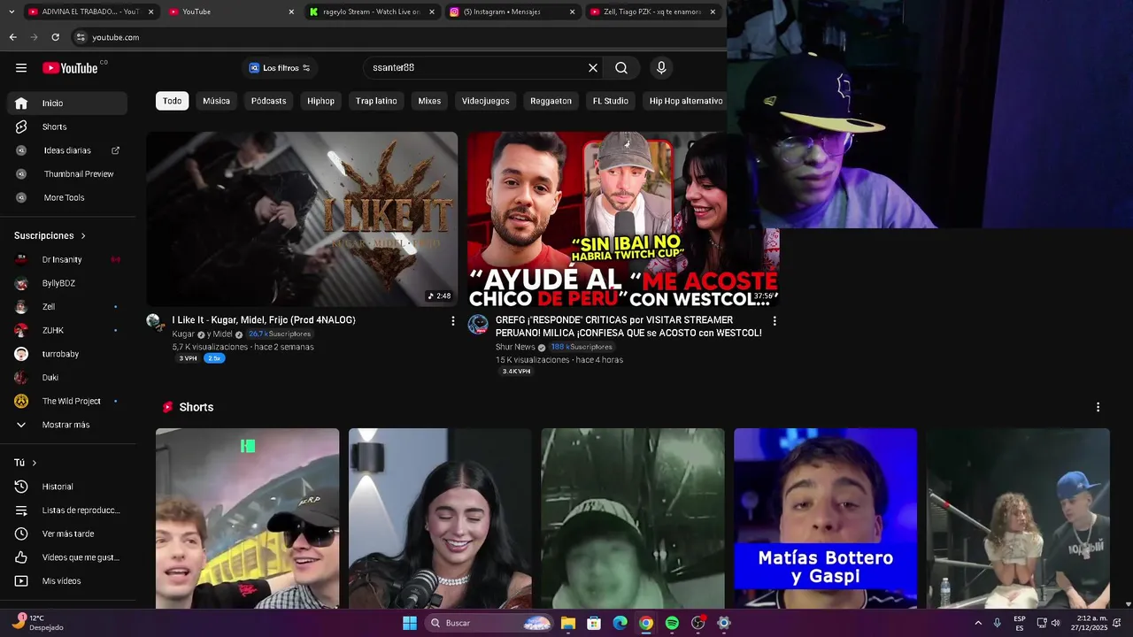
Task: Open the Matías Bottero y Gaspi short
Action: [825, 519]
